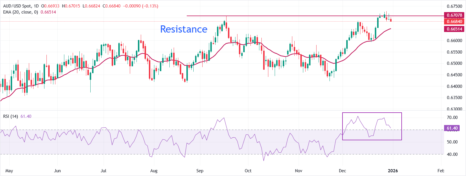
Task: Click the Feb label on the time axis
Action: click(441, 171)
